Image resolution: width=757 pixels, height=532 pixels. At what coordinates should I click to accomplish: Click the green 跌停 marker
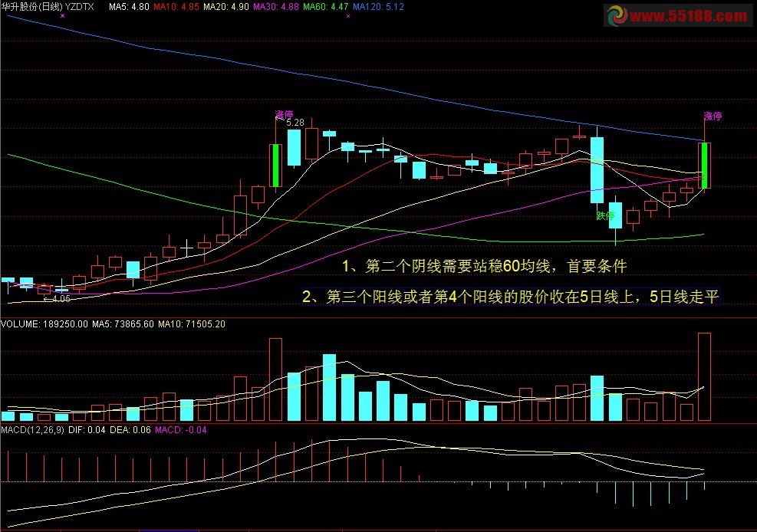point(605,215)
